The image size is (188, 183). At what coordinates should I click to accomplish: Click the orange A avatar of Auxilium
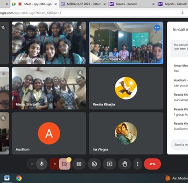49,133
